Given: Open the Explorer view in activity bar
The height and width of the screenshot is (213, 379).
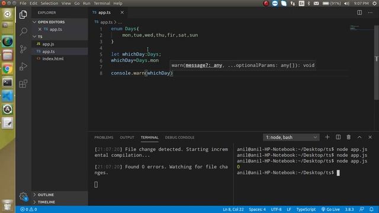Looking at the screenshot, I should (23, 14).
